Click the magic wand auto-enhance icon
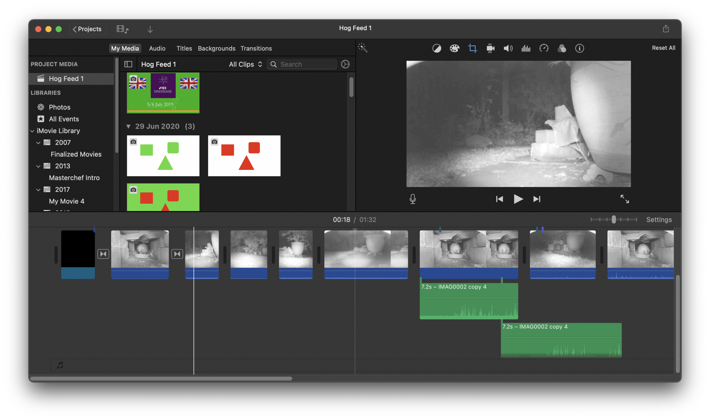 tap(362, 48)
